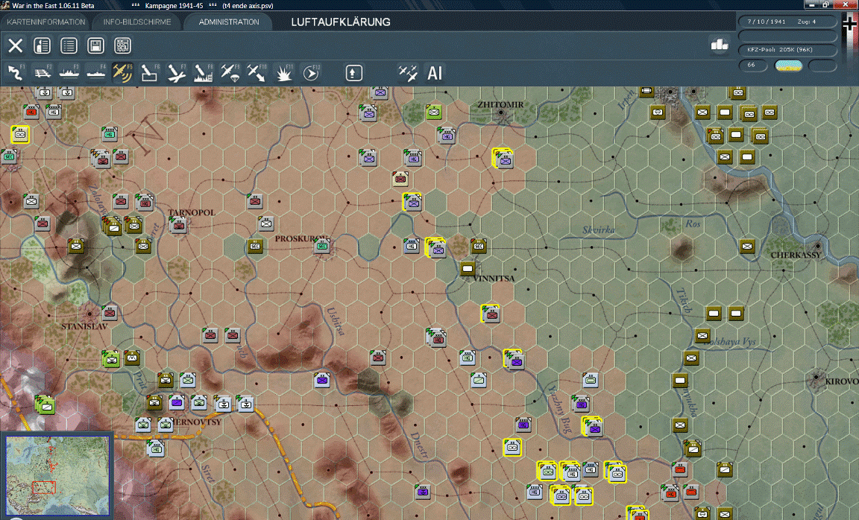Click the F11 explosion icon

point(284,73)
